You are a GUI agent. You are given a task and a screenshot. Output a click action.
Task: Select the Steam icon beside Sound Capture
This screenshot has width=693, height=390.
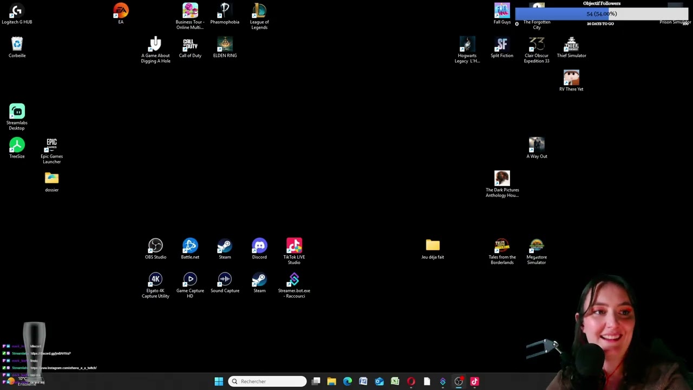(259, 282)
